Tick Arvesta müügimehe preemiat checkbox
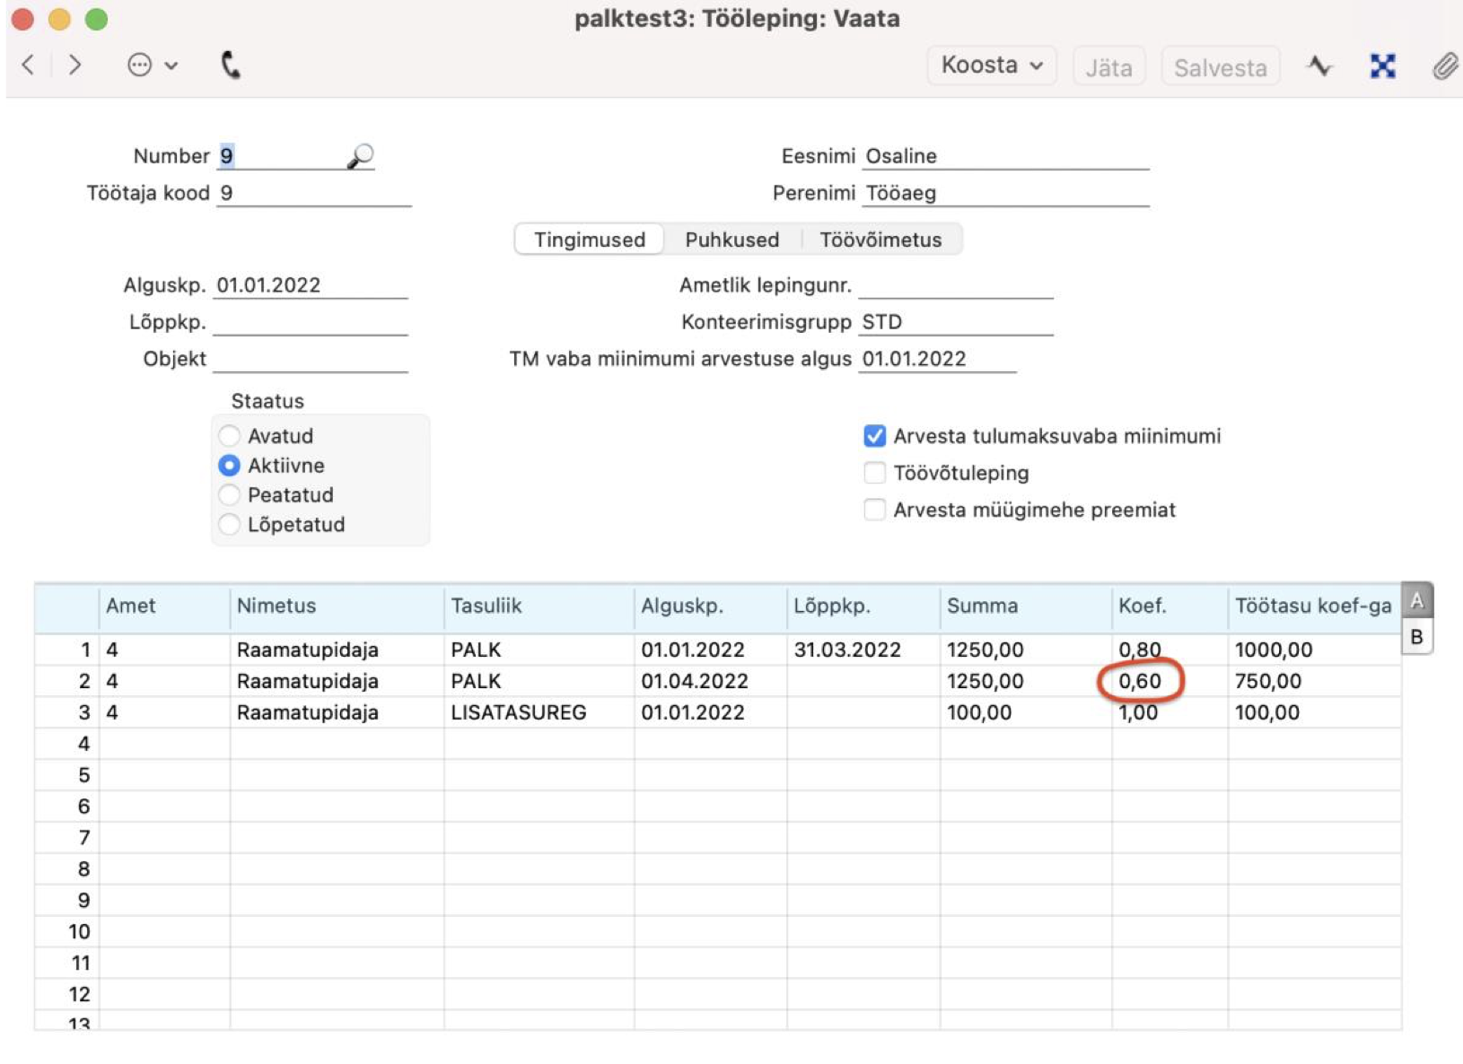 coord(874,510)
